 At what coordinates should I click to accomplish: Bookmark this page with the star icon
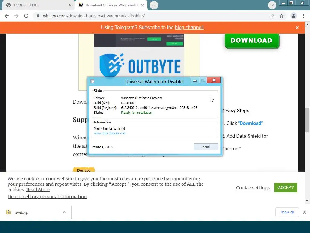[x=282, y=16]
